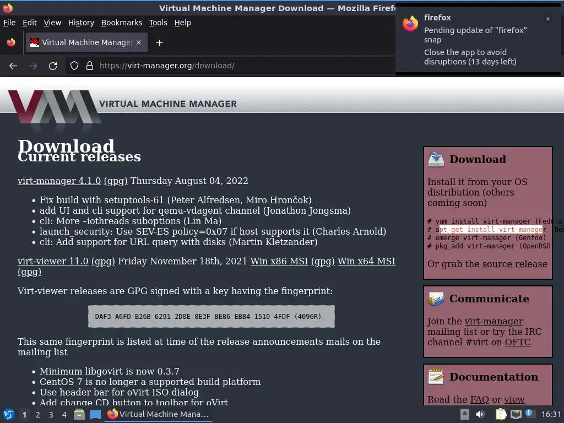Screen dimensions: 564x423
Task: Click the Firefox icon in title bar
Action: [8, 8]
